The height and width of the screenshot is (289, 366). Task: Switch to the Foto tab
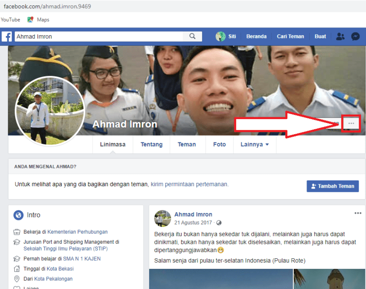220,144
